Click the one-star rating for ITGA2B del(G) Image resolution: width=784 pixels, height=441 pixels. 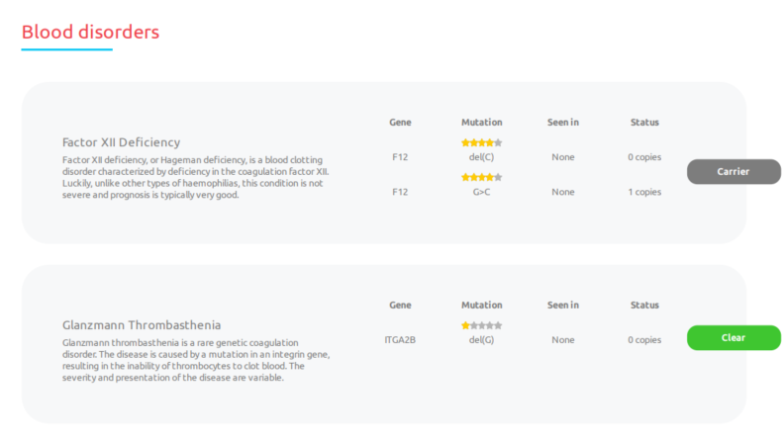click(x=481, y=325)
